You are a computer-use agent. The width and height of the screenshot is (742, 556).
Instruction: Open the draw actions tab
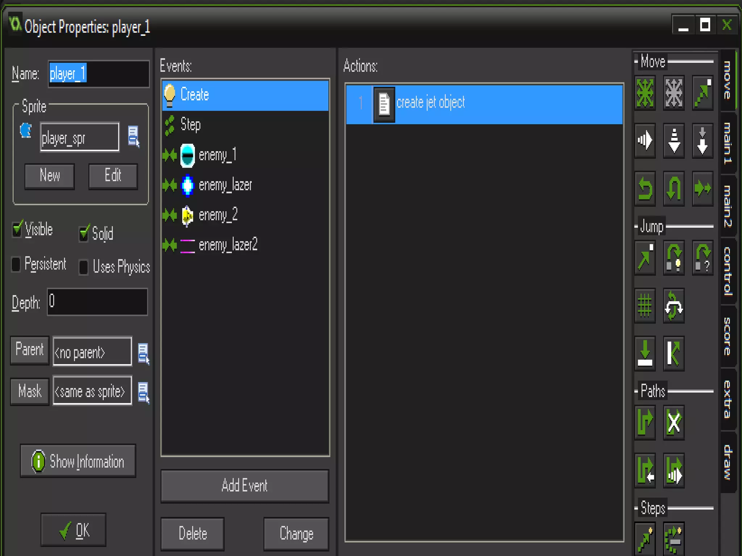[x=728, y=462]
